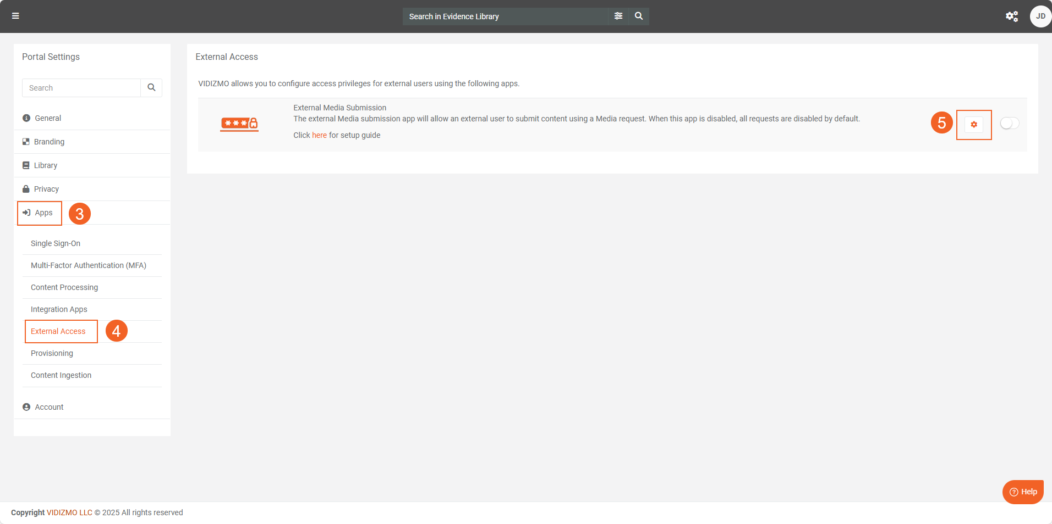Open the hamburger navigation menu
1052x524 pixels.
[15, 16]
